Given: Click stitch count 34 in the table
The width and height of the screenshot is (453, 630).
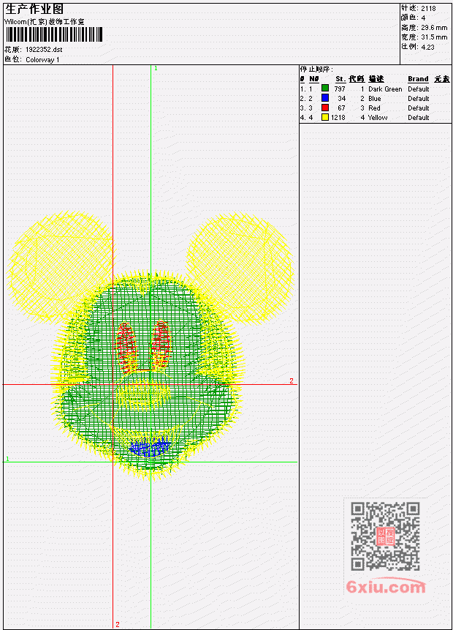Looking at the screenshot, I should click(x=341, y=99).
